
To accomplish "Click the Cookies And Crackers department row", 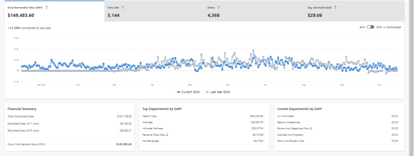I will click(x=338, y=135).
